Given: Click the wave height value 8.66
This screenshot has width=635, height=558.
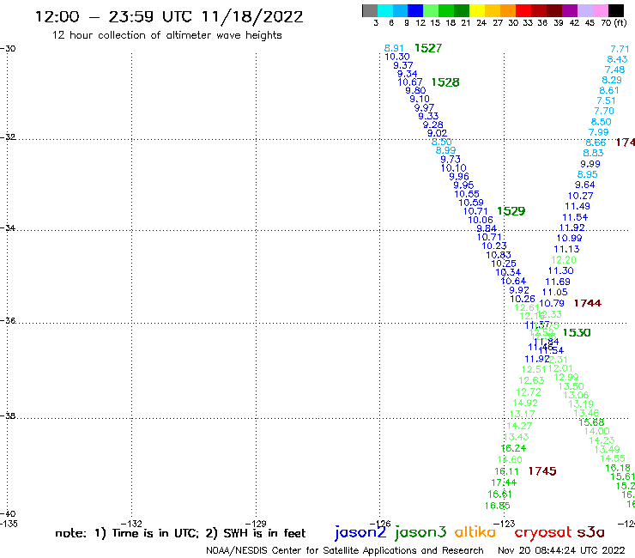Looking at the screenshot, I should [596, 143].
